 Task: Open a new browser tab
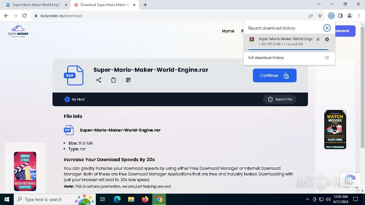click(x=145, y=5)
